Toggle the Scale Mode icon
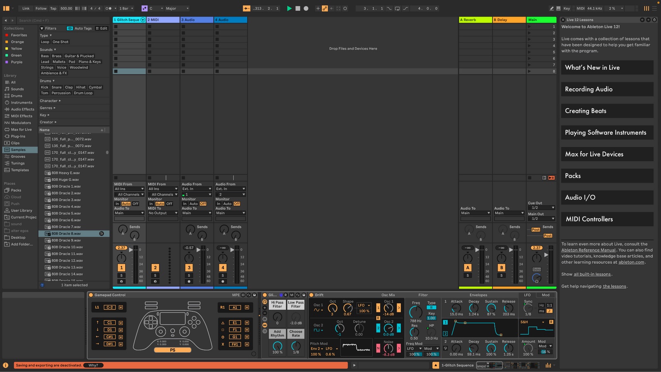This screenshot has height=372, width=661. (x=144, y=8)
